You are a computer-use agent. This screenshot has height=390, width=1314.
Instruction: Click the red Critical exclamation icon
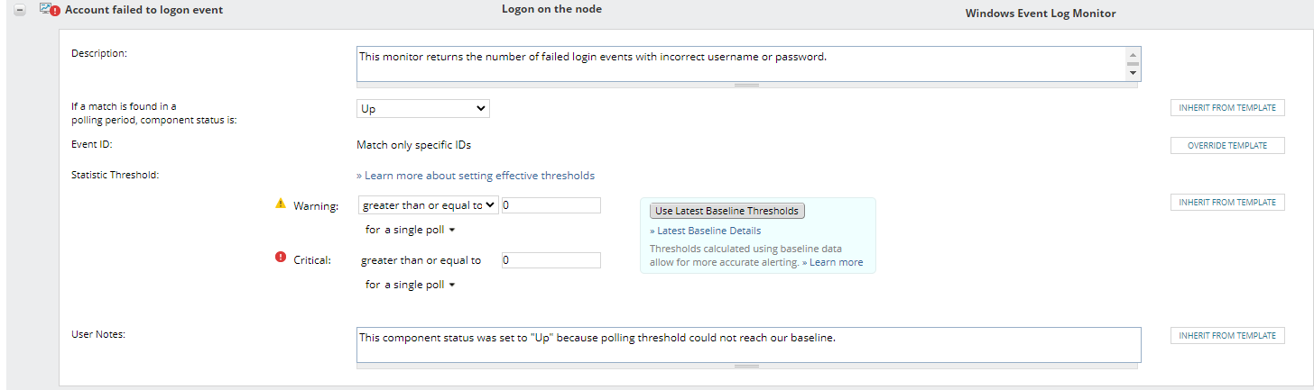(x=280, y=258)
